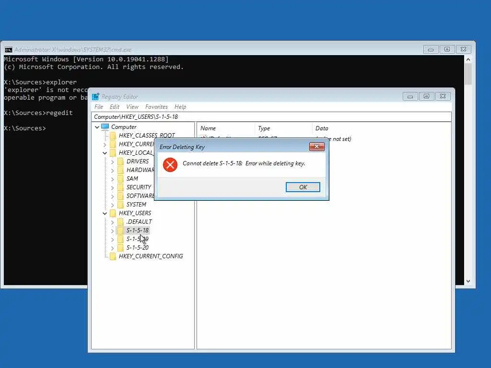This screenshot has height=368, width=491.
Task: Collapse the Computer tree node
Action: click(x=97, y=127)
